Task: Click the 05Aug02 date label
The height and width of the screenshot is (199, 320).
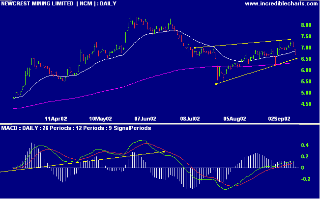Action: 234,119
